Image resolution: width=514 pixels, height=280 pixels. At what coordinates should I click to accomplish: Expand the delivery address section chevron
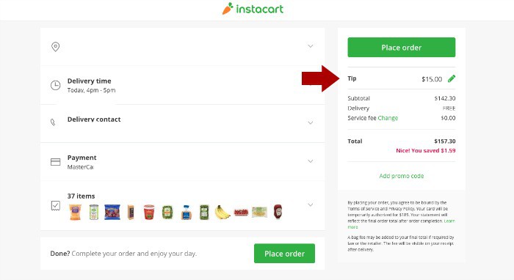(x=310, y=46)
